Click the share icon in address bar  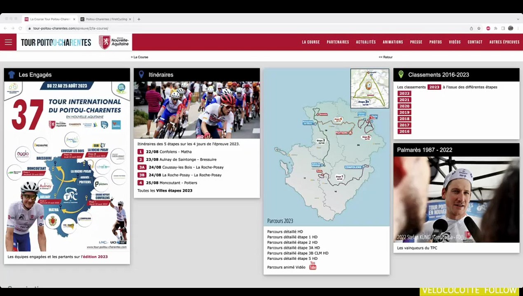[471, 28]
